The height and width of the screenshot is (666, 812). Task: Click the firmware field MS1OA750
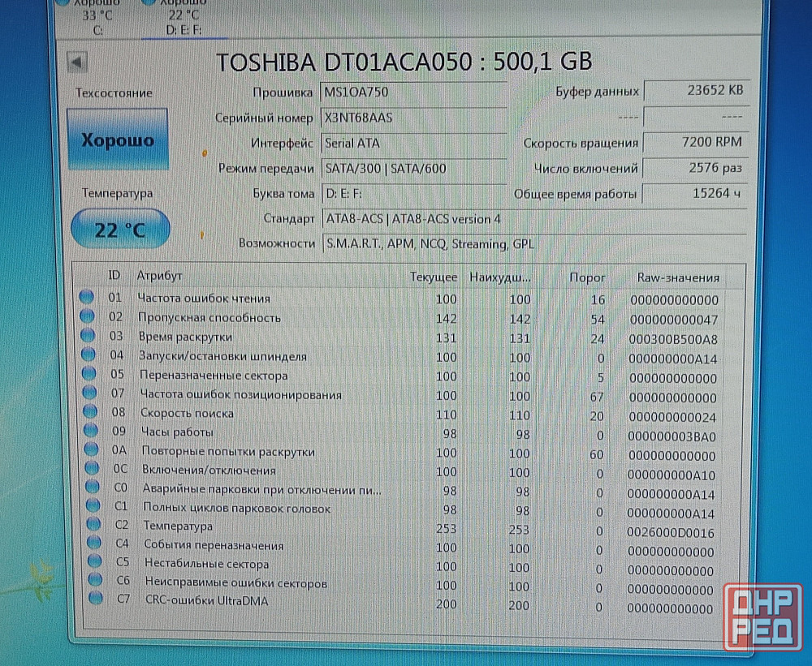click(x=412, y=92)
